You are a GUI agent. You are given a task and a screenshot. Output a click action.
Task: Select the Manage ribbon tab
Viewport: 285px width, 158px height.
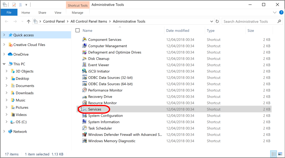pos(77,13)
